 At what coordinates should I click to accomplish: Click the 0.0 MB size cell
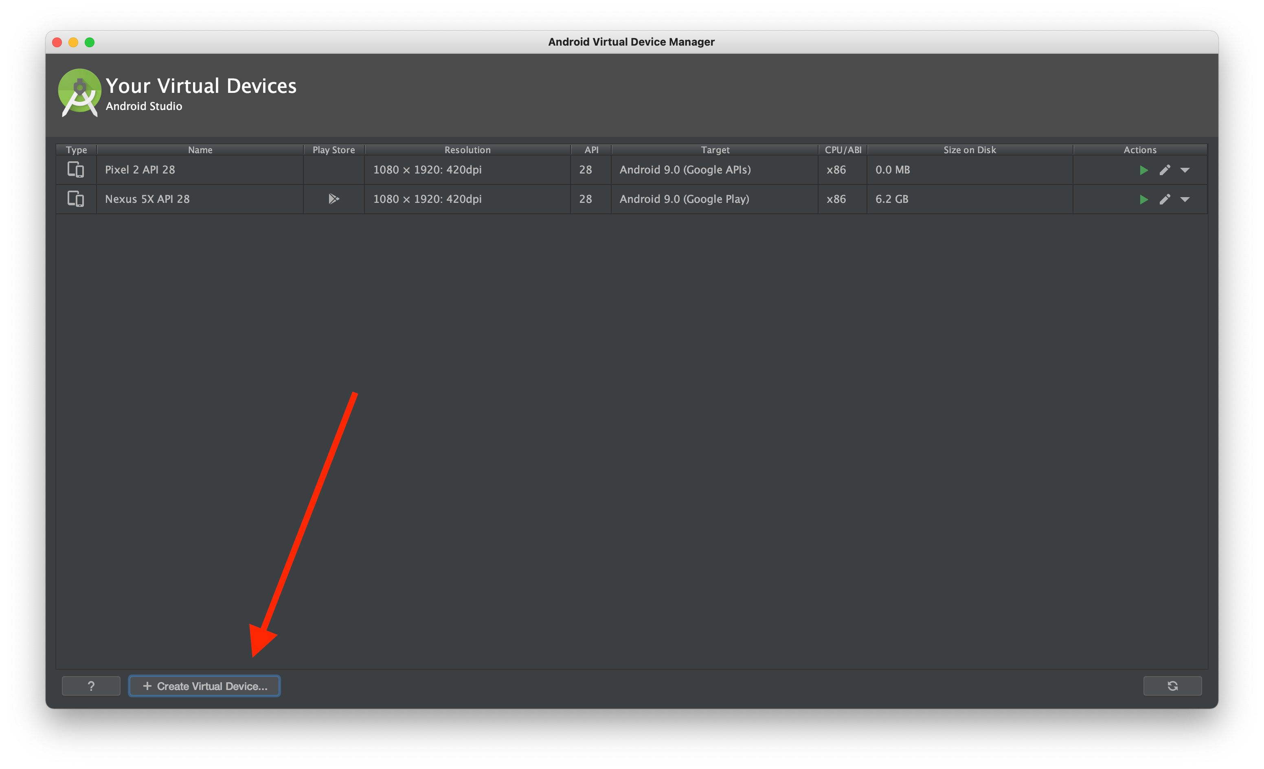pos(970,170)
